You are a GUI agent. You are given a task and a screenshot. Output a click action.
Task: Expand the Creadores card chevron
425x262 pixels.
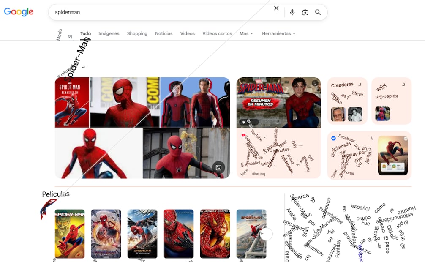[360, 84]
